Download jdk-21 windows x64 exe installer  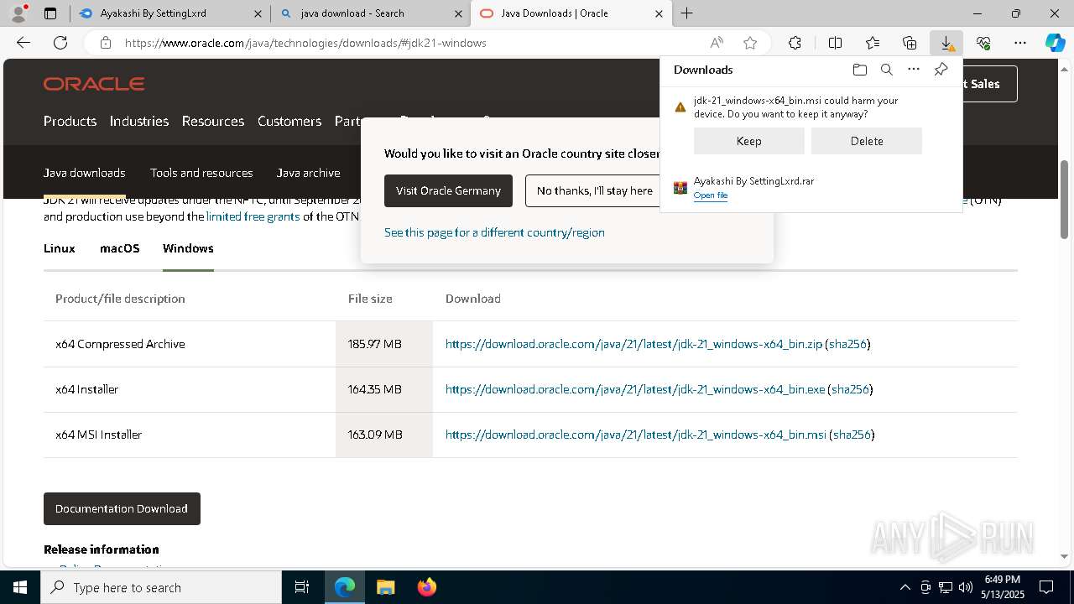[635, 389]
